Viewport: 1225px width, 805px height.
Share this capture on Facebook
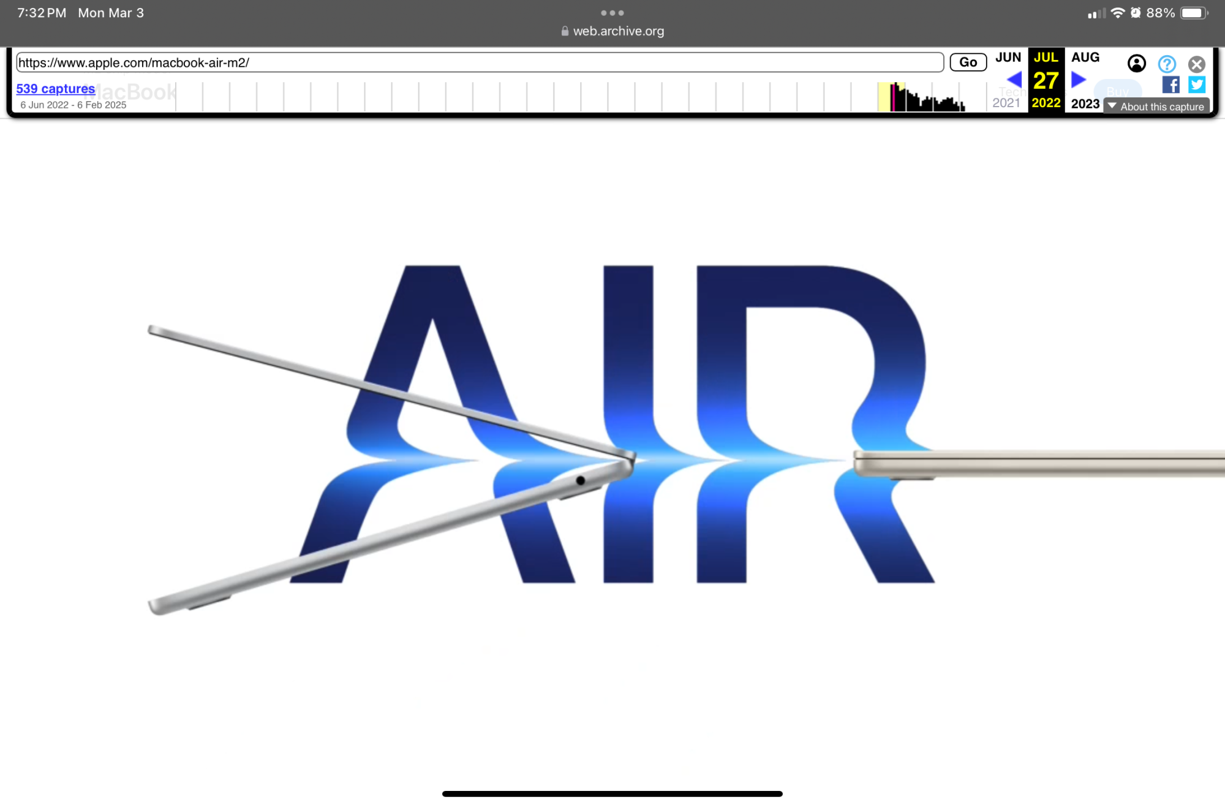coord(1170,85)
